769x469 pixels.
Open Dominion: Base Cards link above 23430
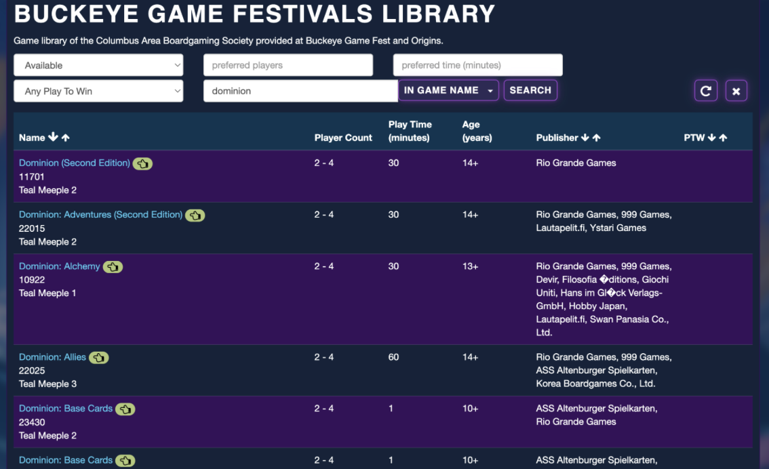66,408
